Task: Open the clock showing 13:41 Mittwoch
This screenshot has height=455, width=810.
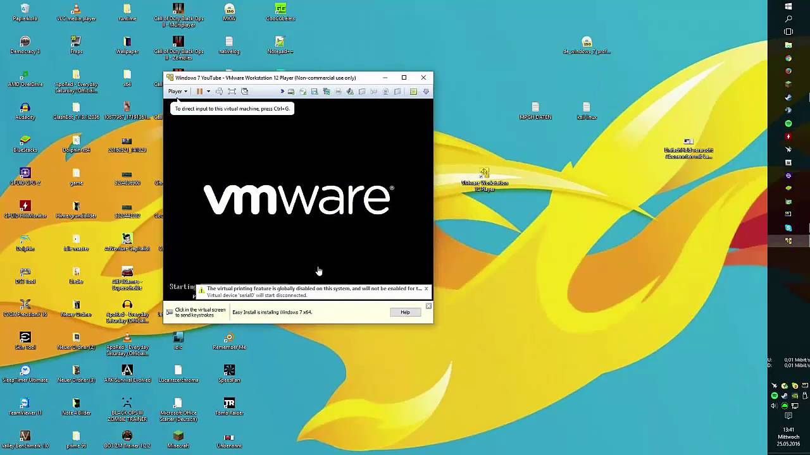Action: 788,437
